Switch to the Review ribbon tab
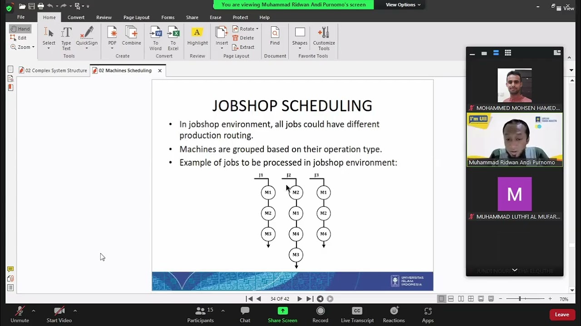 click(104, 17)
